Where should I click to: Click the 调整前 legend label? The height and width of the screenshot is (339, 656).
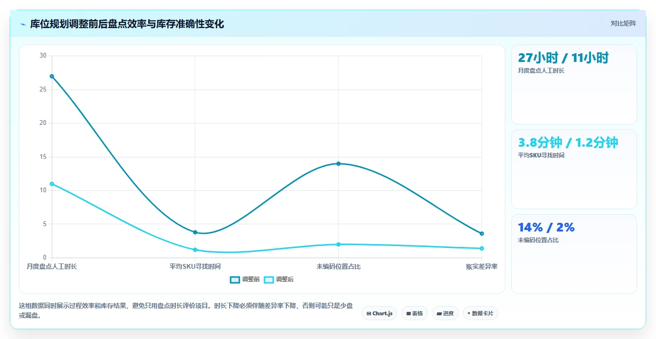[x=251, y=279]
